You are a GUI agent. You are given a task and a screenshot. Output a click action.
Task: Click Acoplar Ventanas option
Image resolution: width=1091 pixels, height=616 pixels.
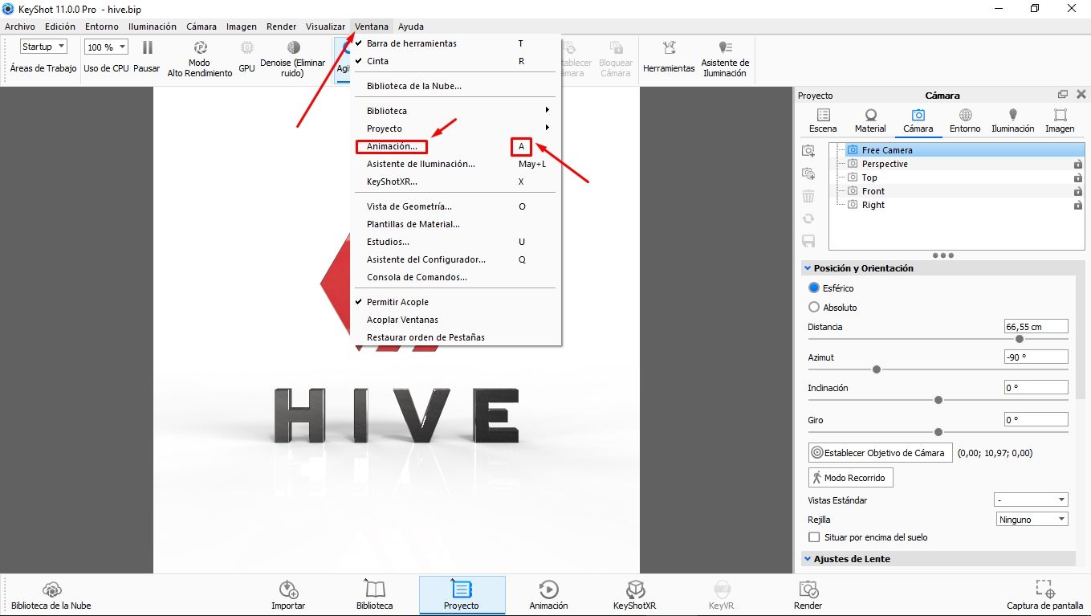click(457, 320)
